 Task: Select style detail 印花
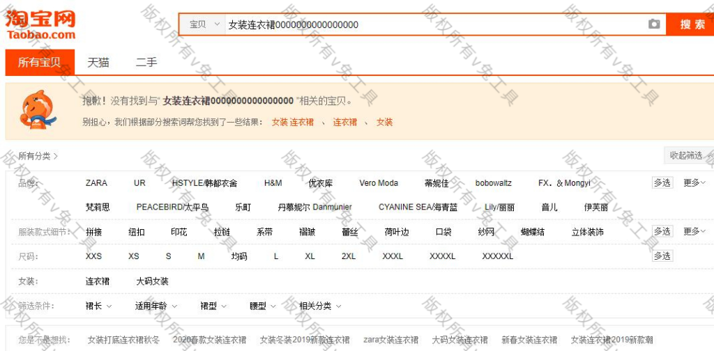click(179, 232)
